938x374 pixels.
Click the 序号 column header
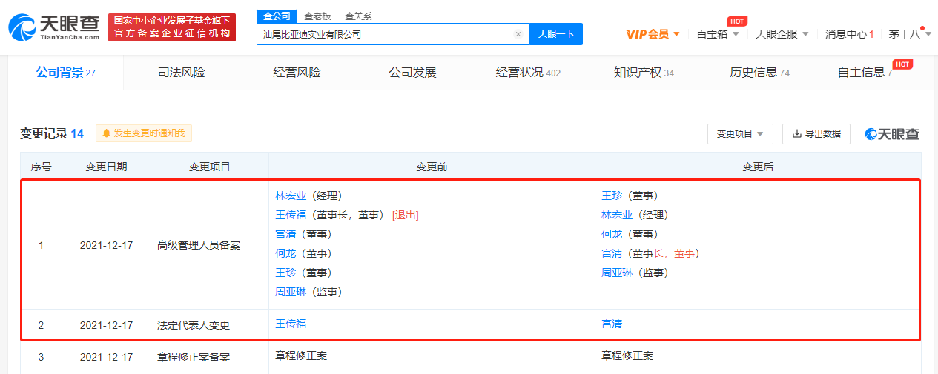[x=41, y=167]
